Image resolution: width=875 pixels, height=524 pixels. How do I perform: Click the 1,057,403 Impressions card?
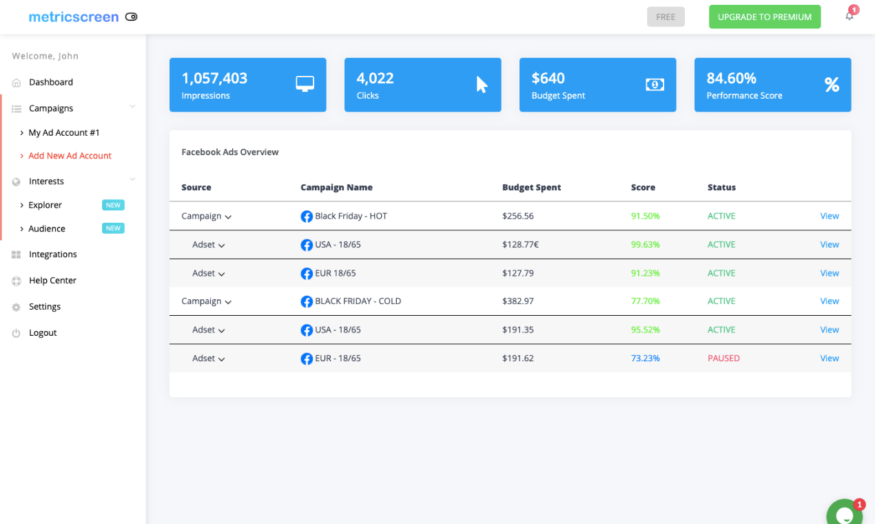click(248, 85)
